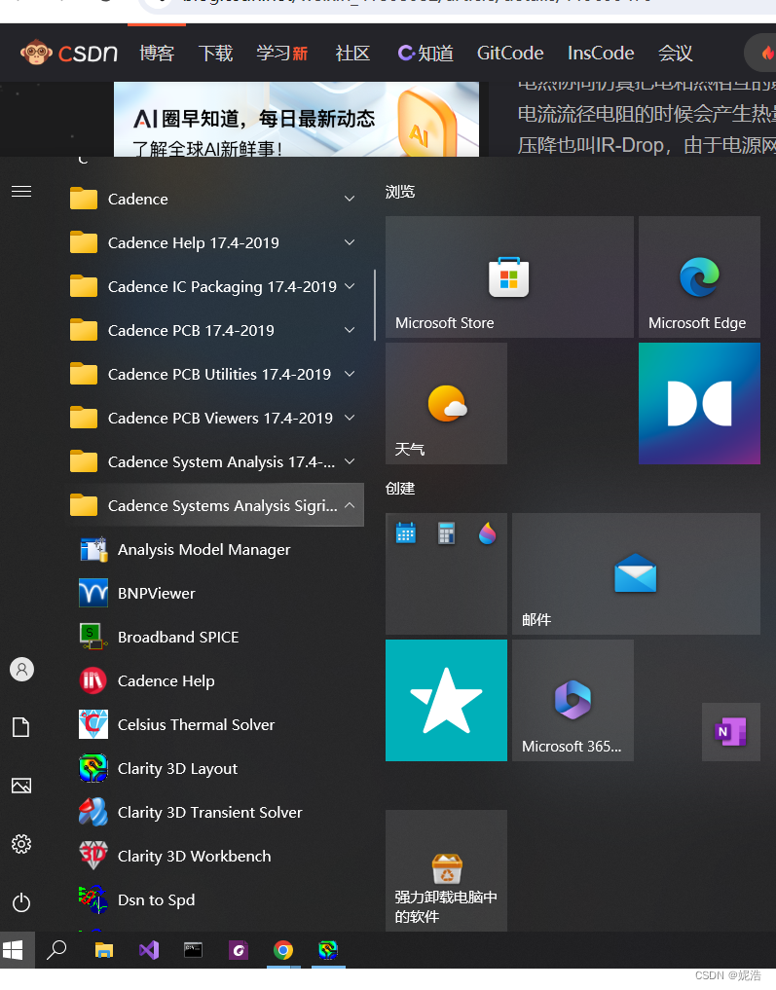The width and height of the screenshot is (776, 990).
Task: Expand the Start hamburger menu
Action: [21, 192]
